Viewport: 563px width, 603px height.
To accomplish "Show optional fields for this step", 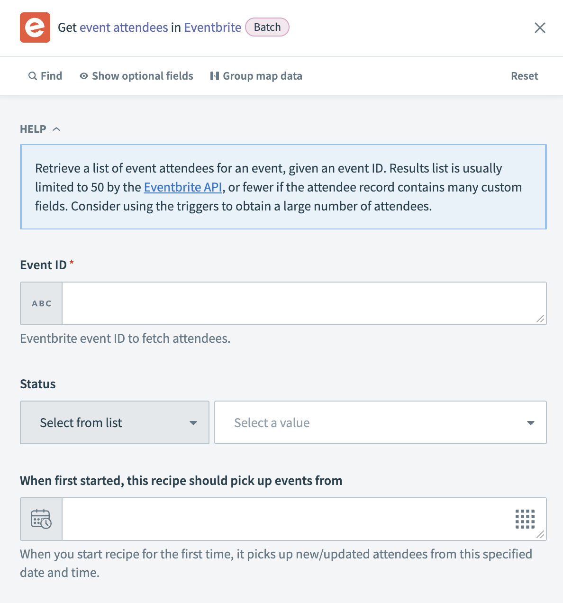I will 142,76.
